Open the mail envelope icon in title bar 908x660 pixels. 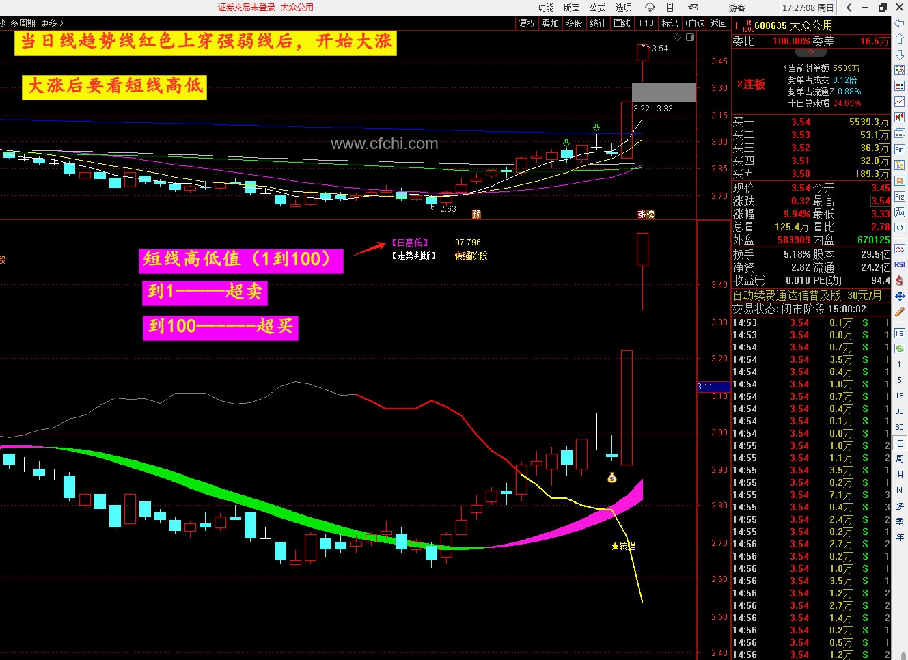point(693,8)
